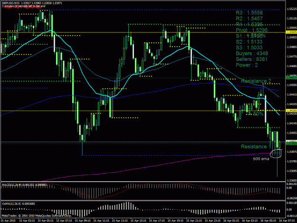Click the 1.54685 price axis label
The width and height of the screenshot is (297, 223).
[292, 66]
